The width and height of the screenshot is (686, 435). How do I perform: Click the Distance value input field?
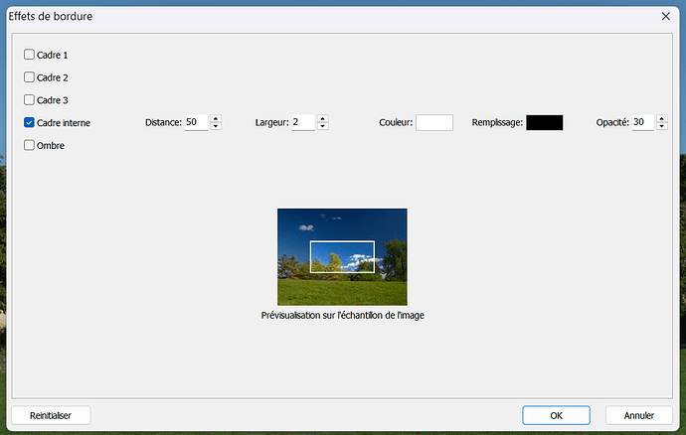point(196,122)
